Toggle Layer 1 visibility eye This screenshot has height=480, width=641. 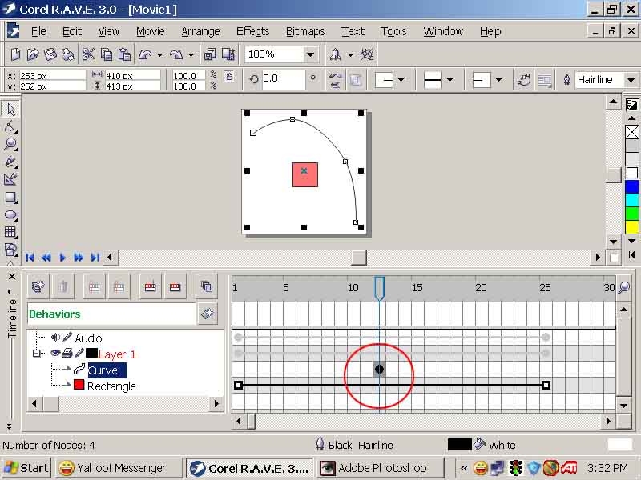(55, 353)
